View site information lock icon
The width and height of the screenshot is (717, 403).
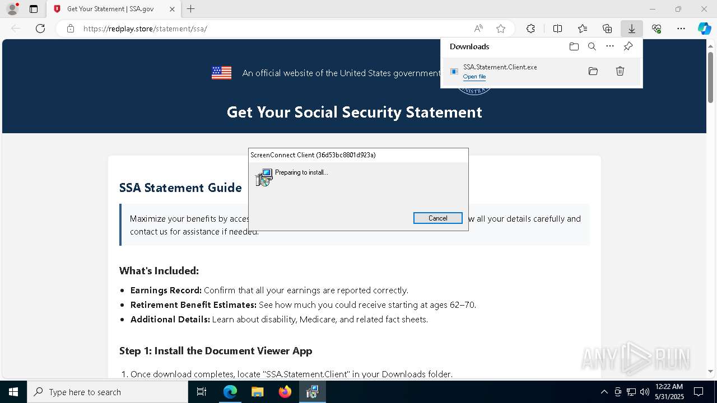71,29
